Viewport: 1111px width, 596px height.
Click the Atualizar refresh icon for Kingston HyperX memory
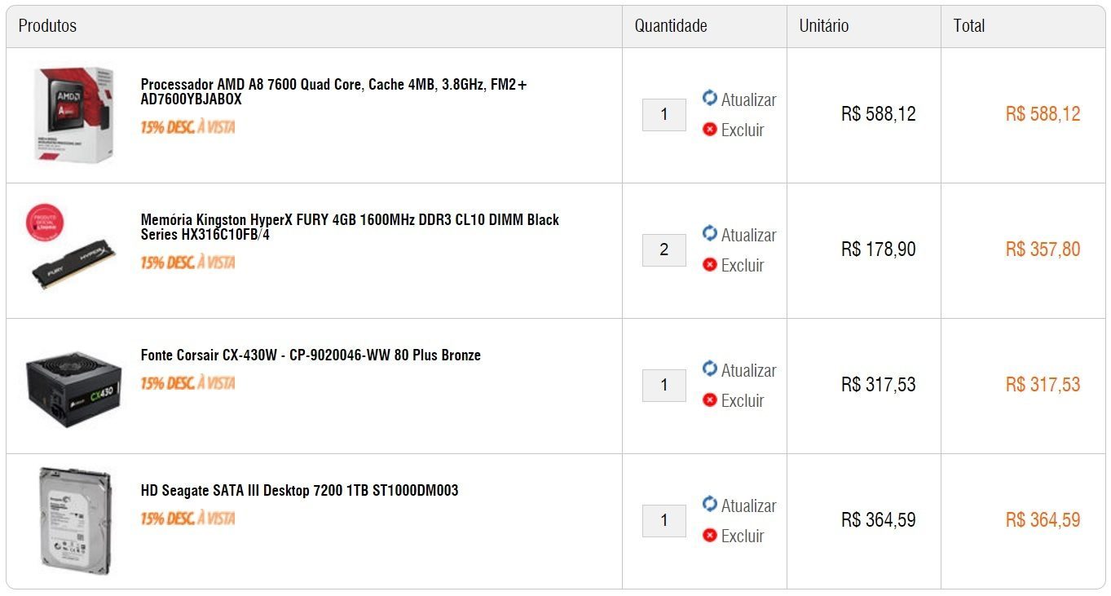click(710, 233)
